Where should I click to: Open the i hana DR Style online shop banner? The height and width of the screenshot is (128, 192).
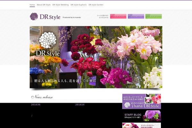coord(141,101)
